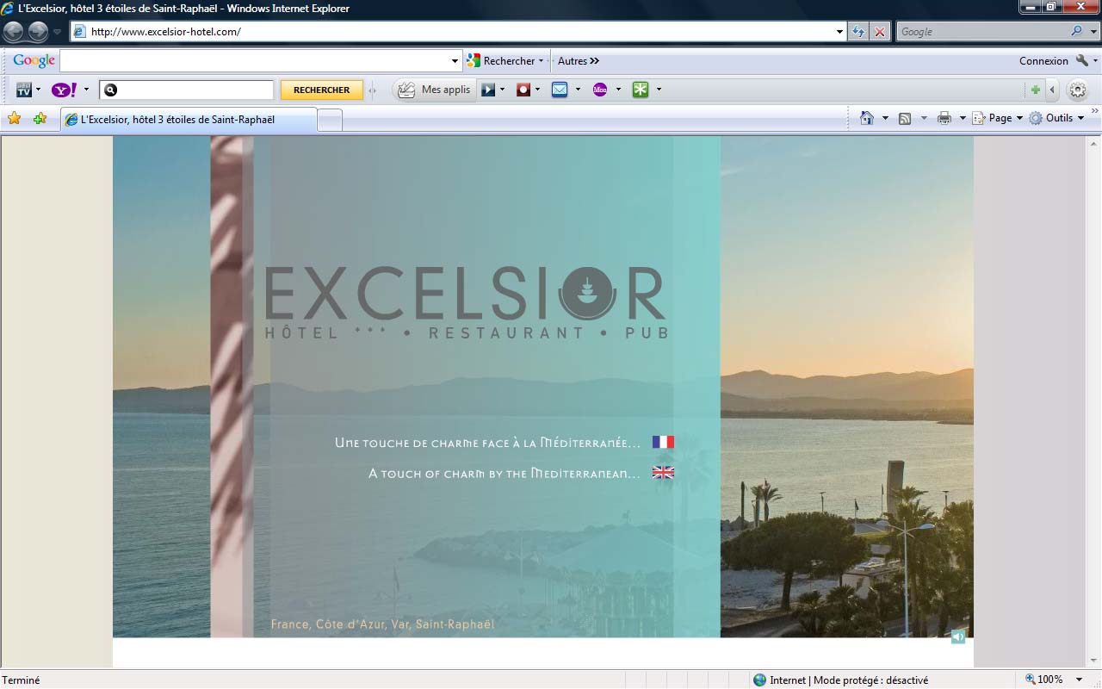Click the blue play-arrow app icon
The image size is (1102, 689).
[488, 90]
